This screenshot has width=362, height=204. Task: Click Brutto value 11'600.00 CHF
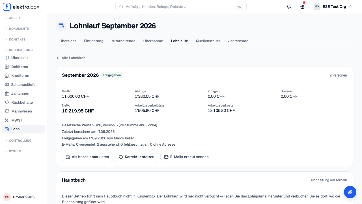click(76, 96)
